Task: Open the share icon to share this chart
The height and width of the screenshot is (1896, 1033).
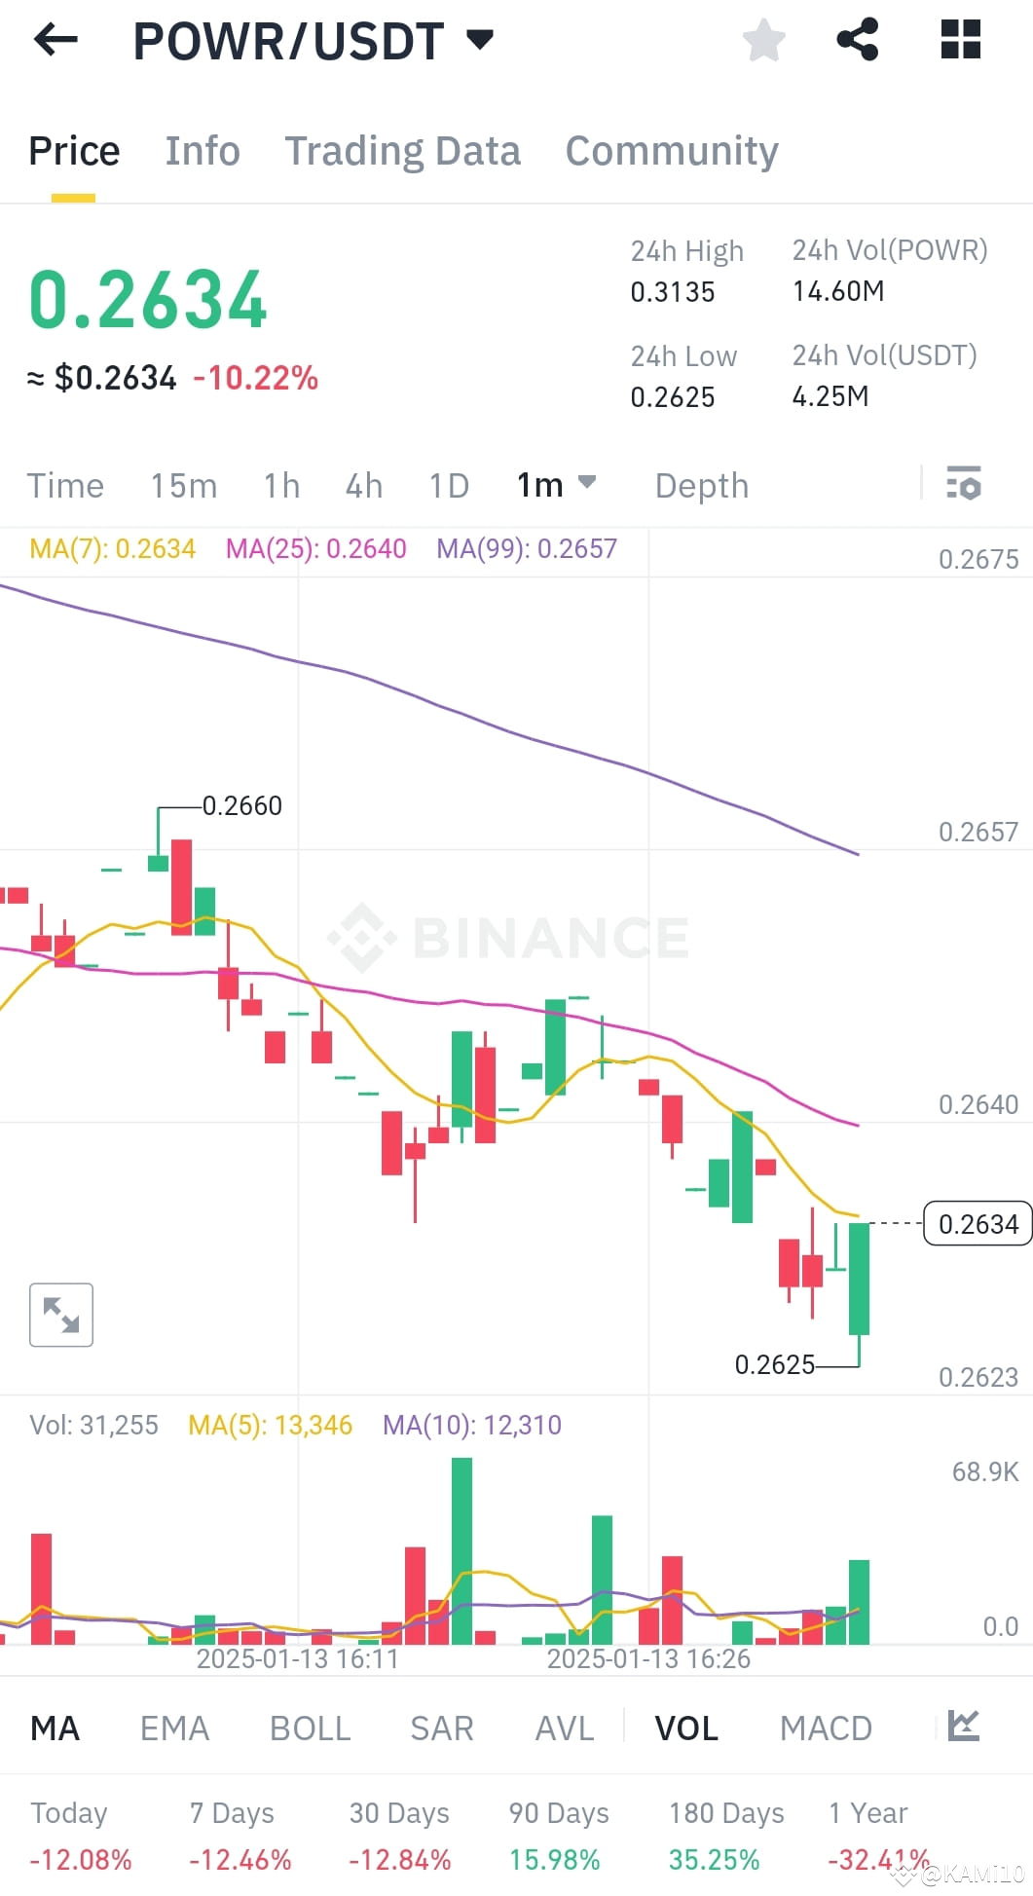Action: [x=856, y=39]
